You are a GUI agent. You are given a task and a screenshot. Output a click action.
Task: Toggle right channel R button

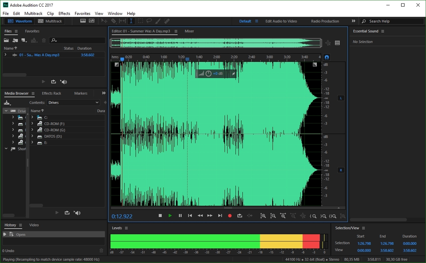point(340,170)
